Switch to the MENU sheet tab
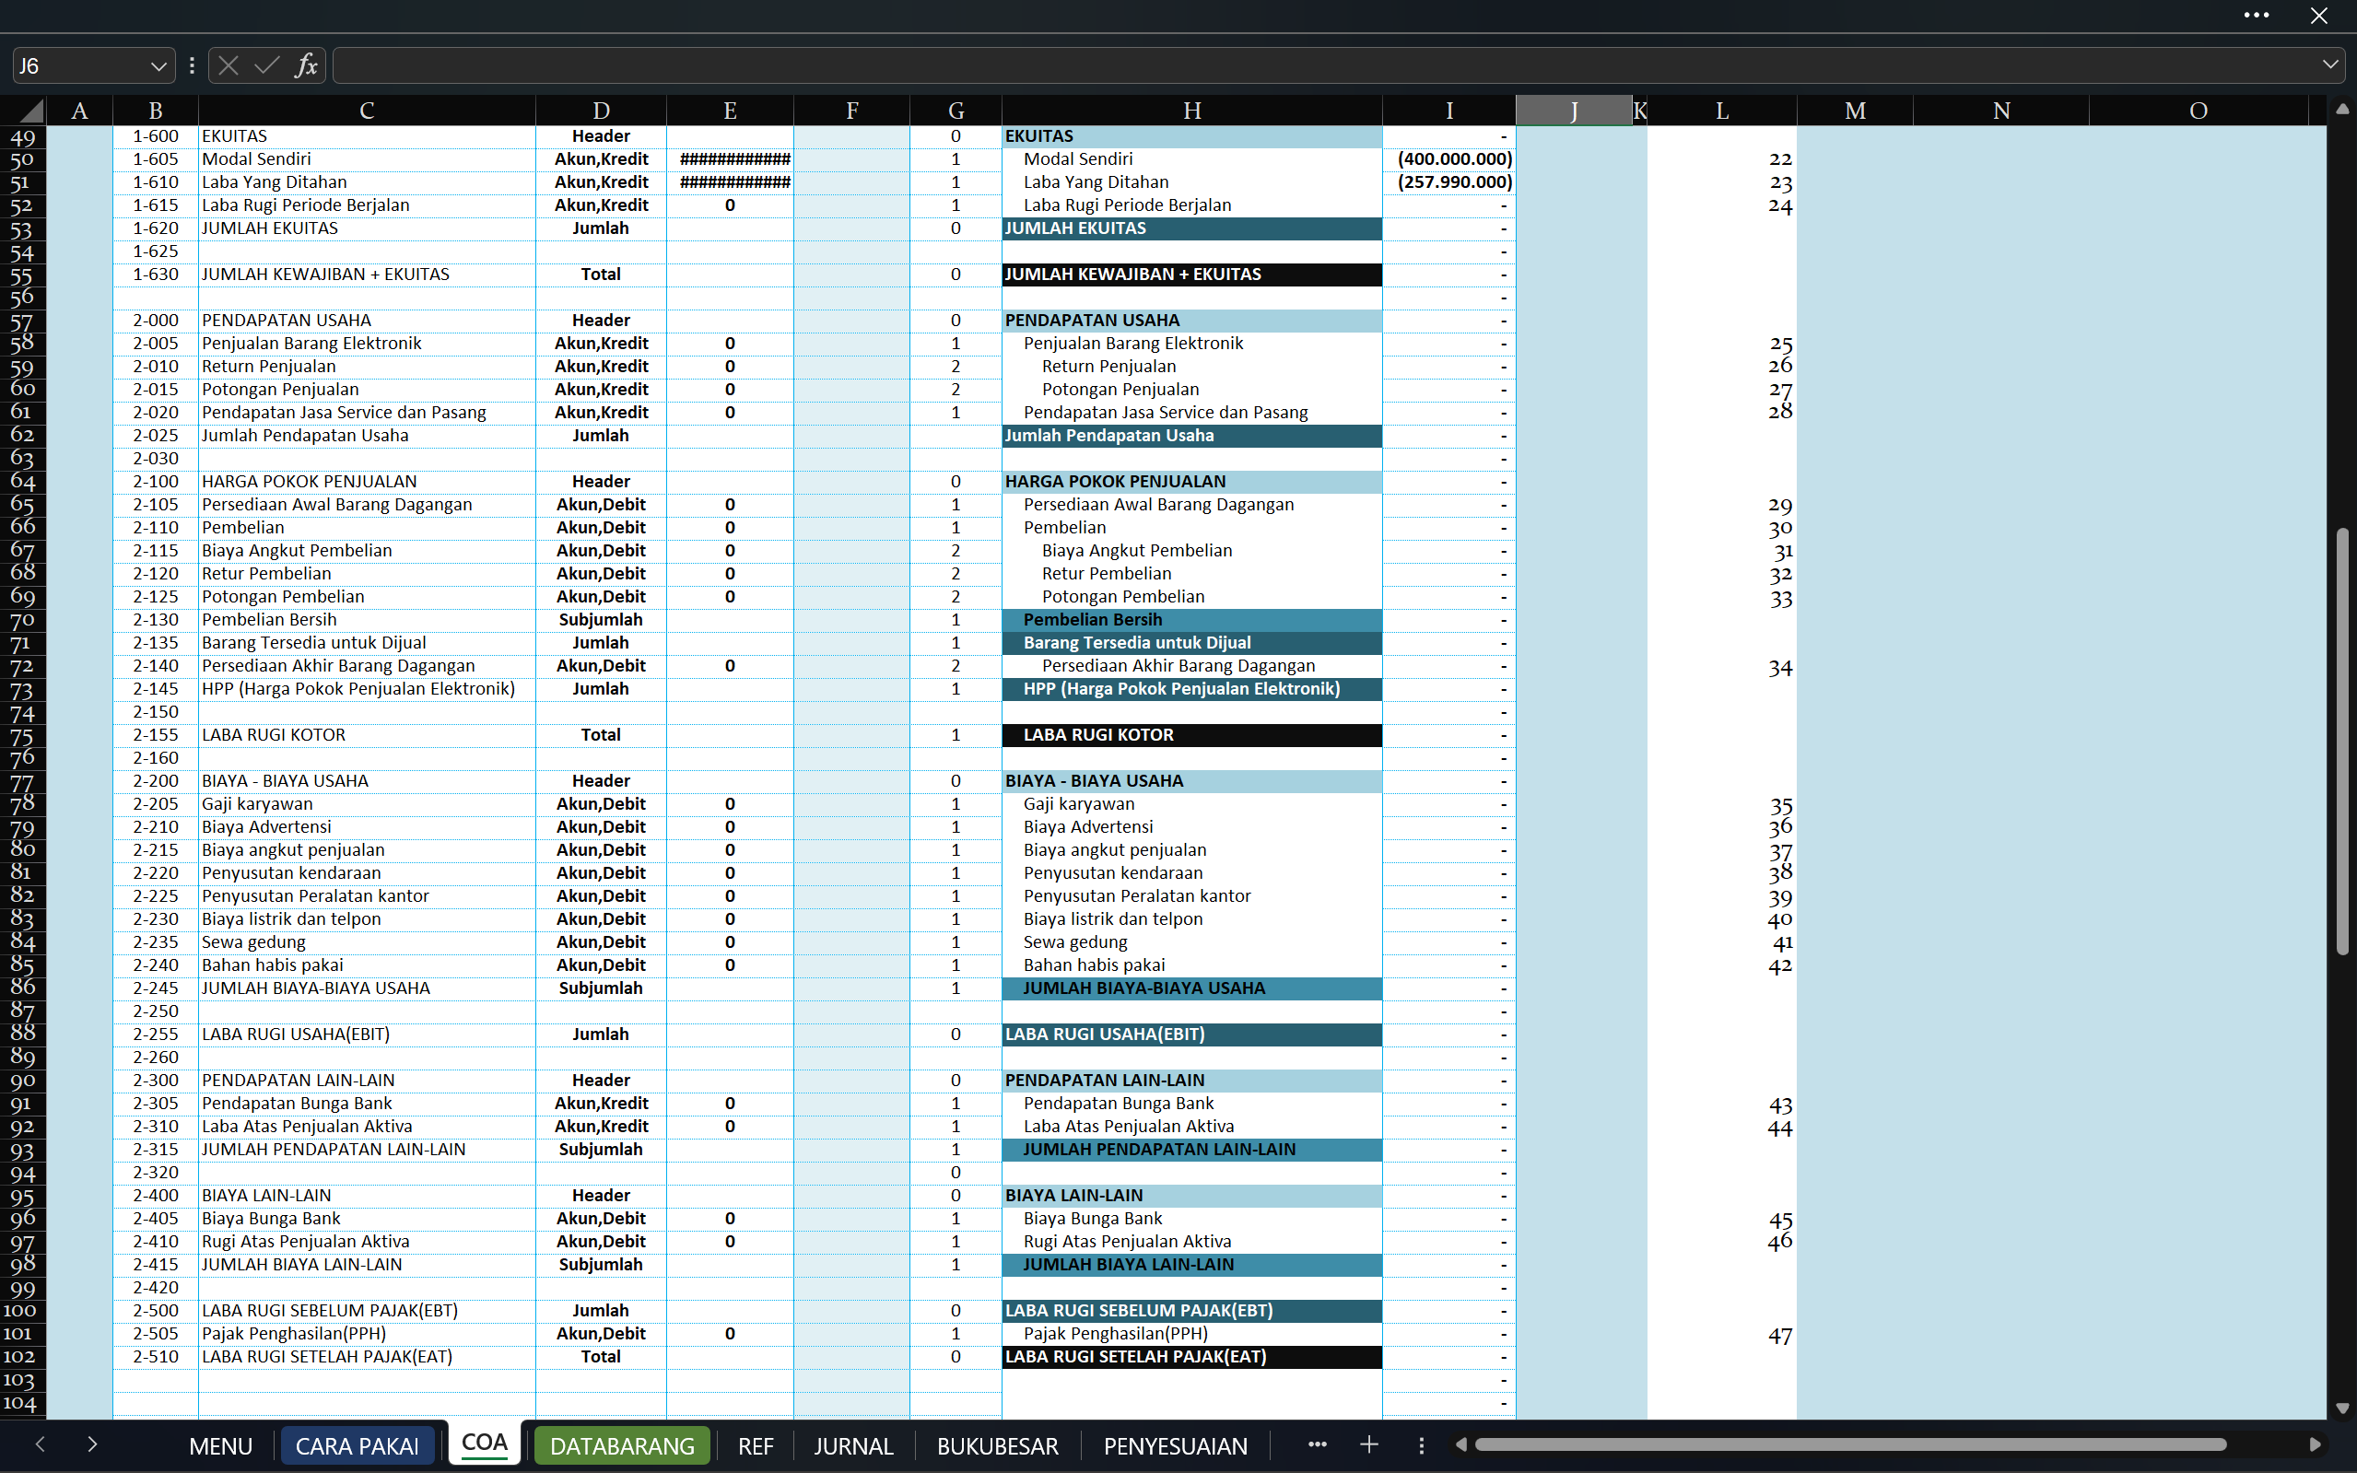The width and height of the screenshot is (2357, 1473). pos(221,1445)
